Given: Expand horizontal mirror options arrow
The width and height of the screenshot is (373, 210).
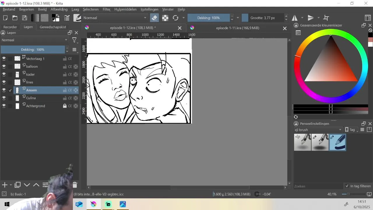Looking at the screenshot, I should (x=302, y=18).
